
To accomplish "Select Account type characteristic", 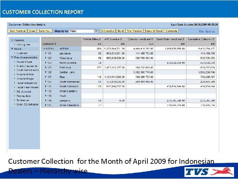I will (24, 62).
